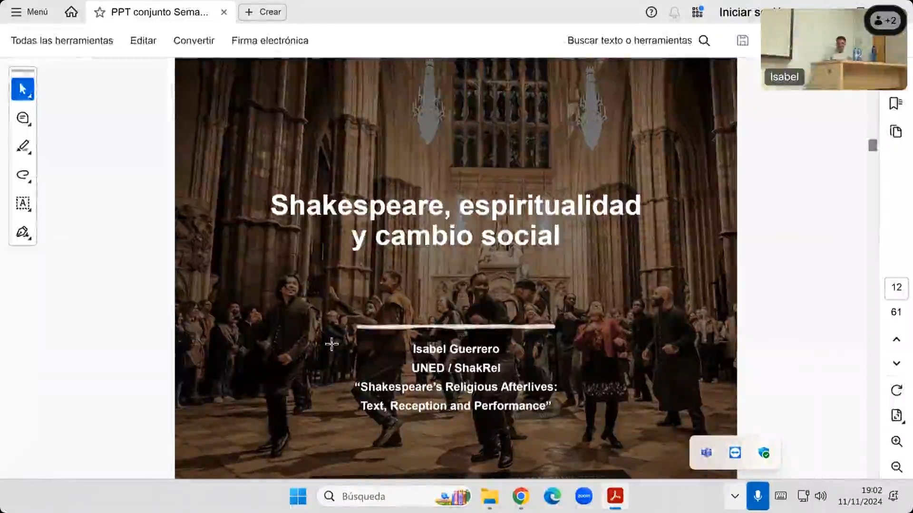Open Google Chrome from taskbar

tap(521, 496)
